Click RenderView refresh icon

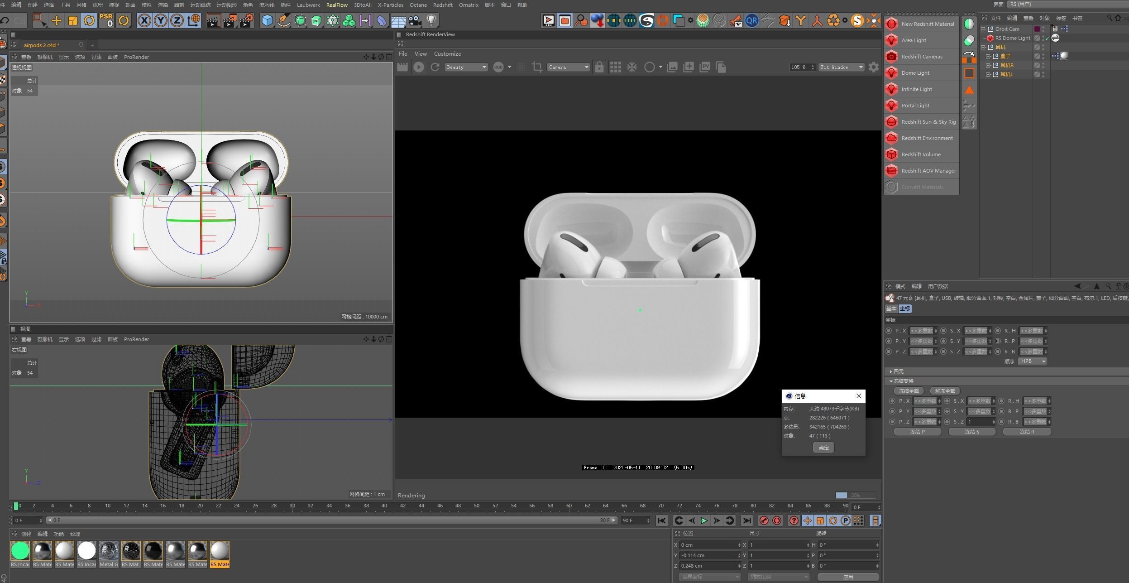click(435, 67)
